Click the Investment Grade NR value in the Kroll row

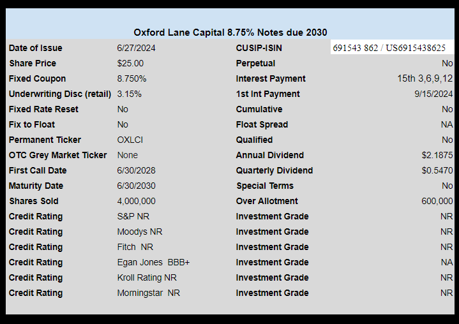click(446, 277)
